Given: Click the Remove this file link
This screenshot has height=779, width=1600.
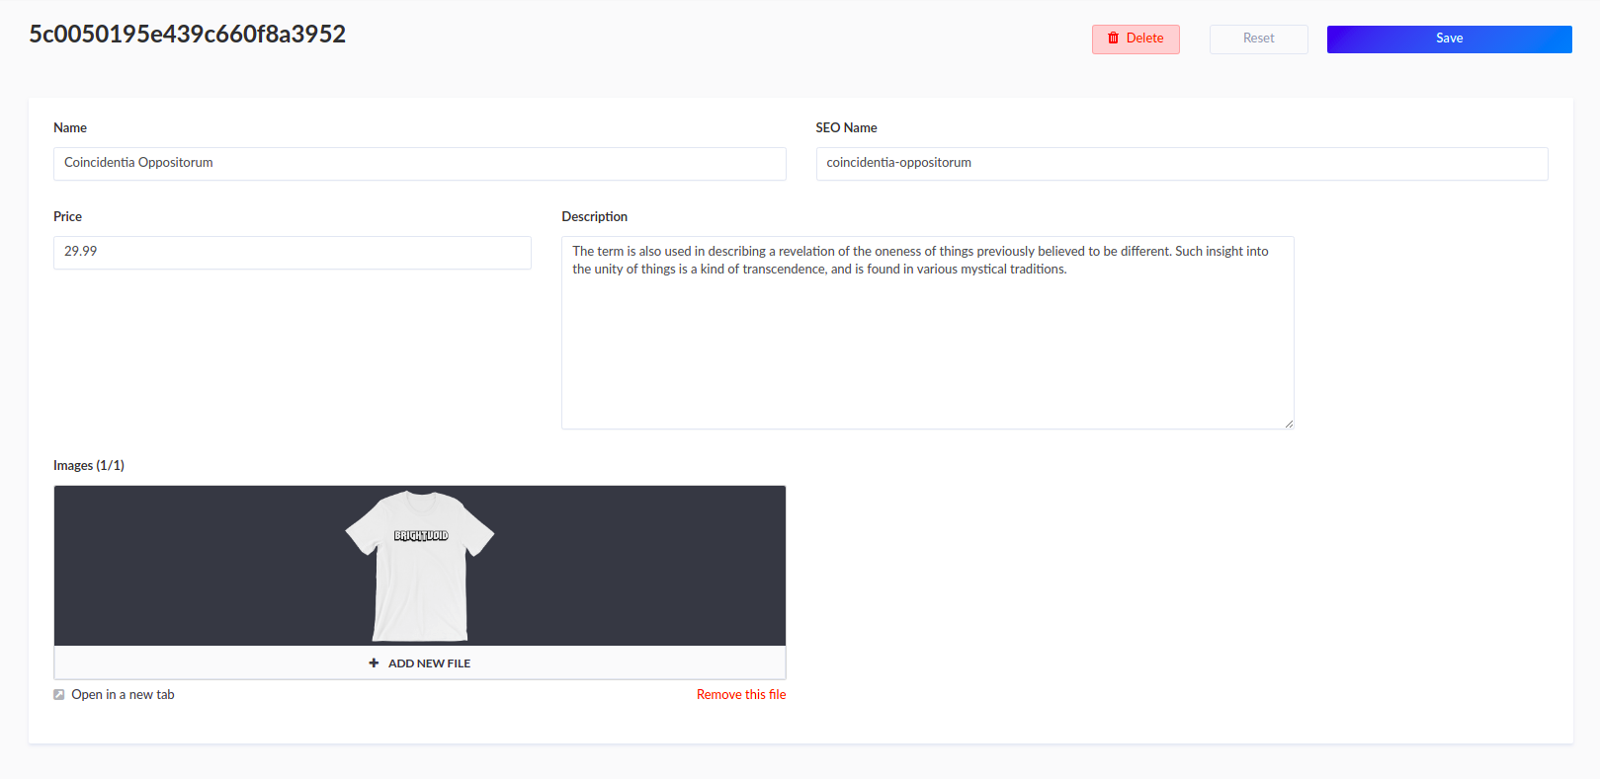Looking at the screenshot, I should (741, 694).
